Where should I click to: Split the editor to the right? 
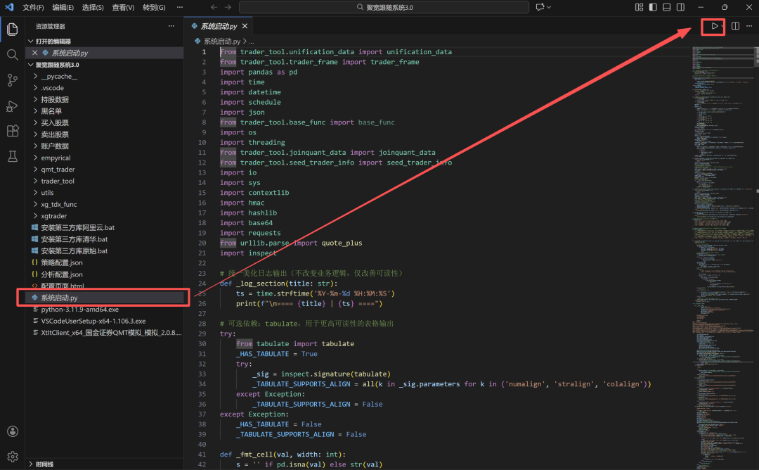click(x=735, y=26)
